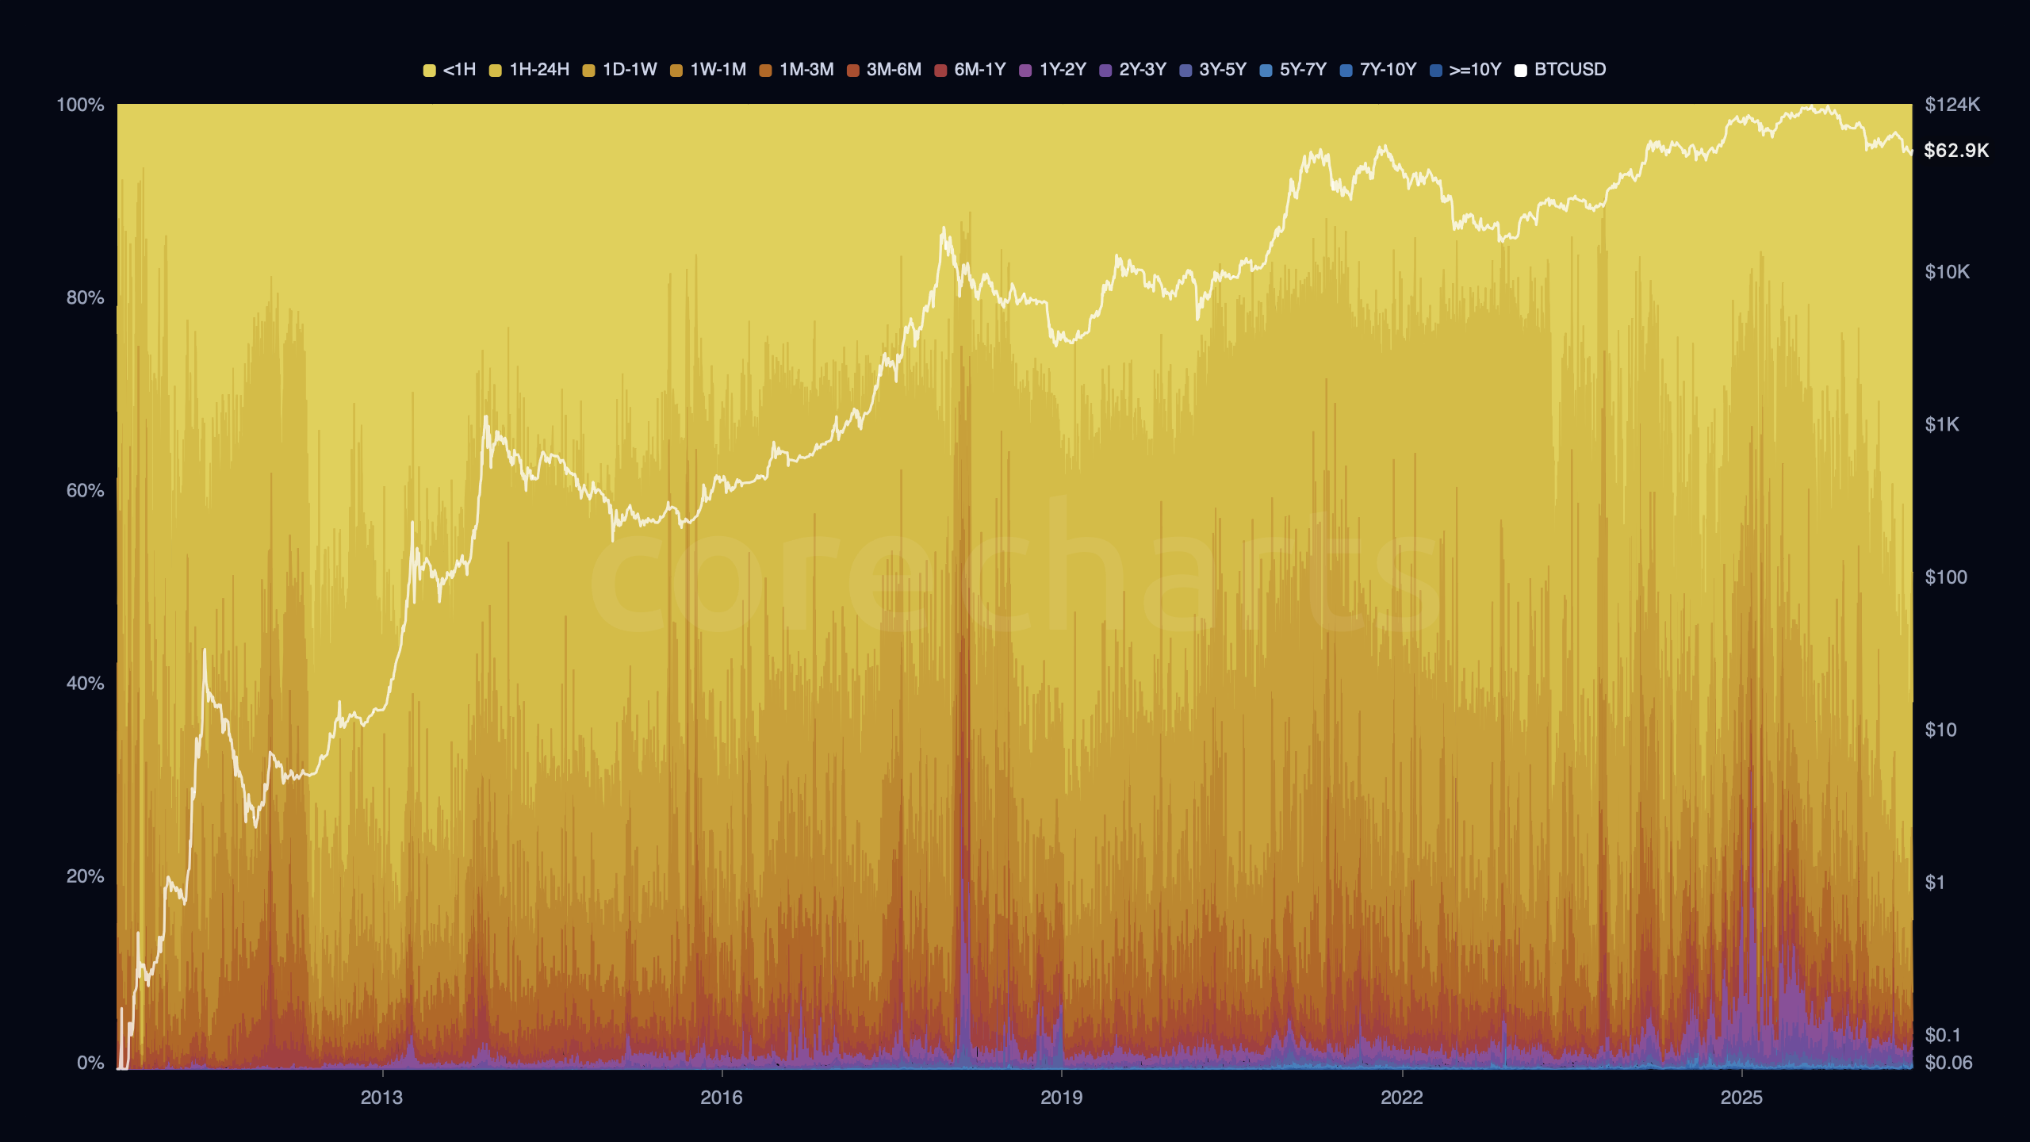Viewport: 2030px width, 1142px height.
Task: Toggle the 1Y-2Y legend color swatch
Action: coord(1026,70)
